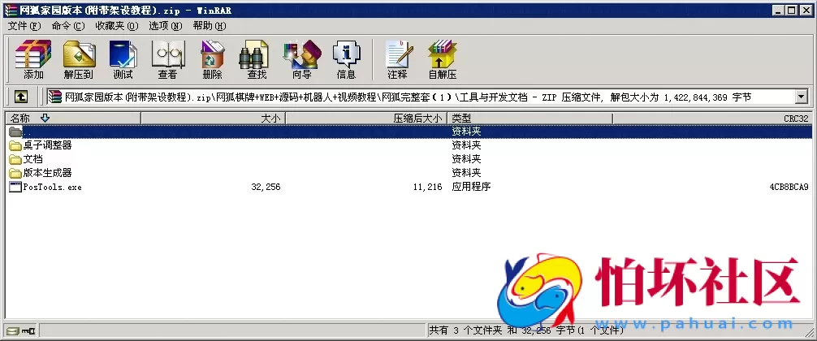Open the 选项(N) menu
Viewport: 817px width, 341px height.
[166, 25]
